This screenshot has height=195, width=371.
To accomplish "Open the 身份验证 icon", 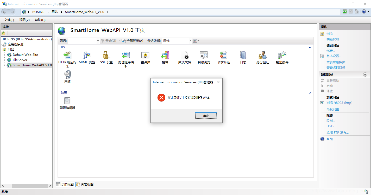I will 262,57.
